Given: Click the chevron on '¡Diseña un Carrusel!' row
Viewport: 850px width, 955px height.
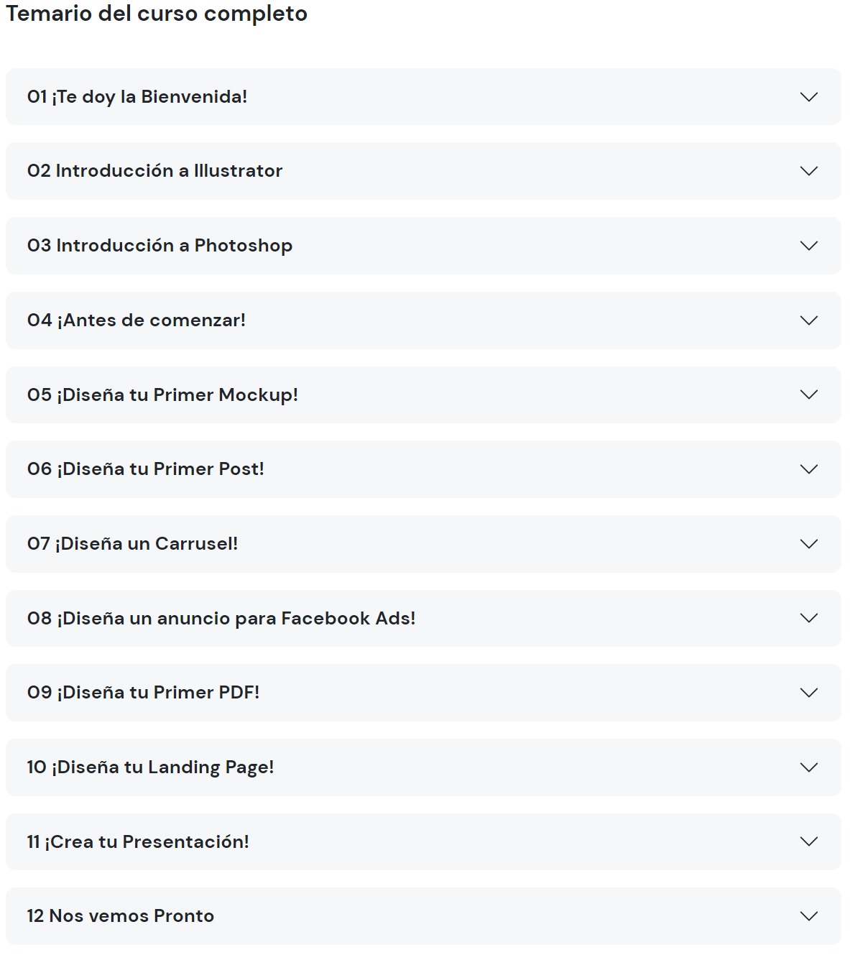Looking at the screenshot, I should (x=809, y=544).
